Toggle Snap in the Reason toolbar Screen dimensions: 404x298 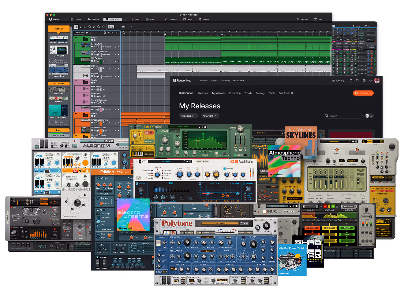pos(111,27)
